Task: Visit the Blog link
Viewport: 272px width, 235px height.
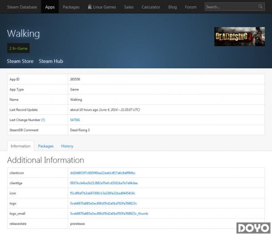Action: coord(173,7)
